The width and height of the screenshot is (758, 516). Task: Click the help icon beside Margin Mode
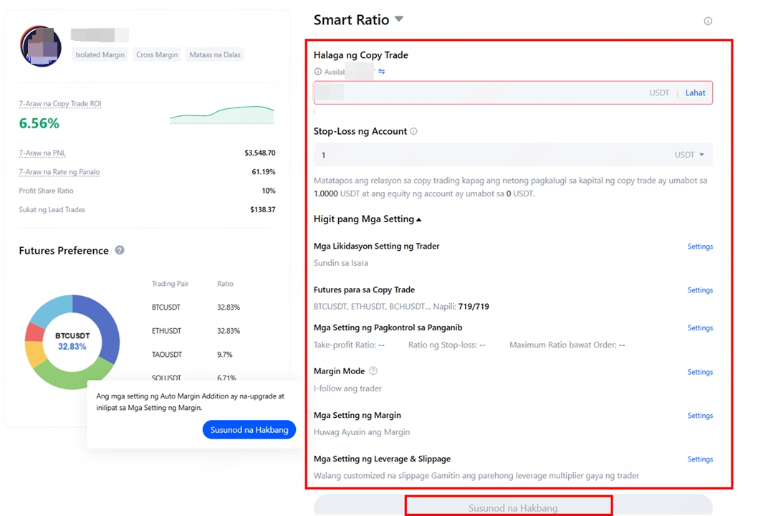tap(373, 371)
